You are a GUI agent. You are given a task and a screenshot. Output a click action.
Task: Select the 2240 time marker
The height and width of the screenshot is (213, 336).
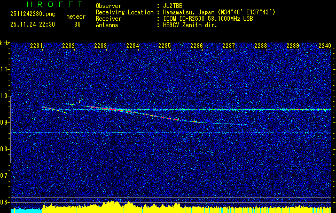coord(325,46)
